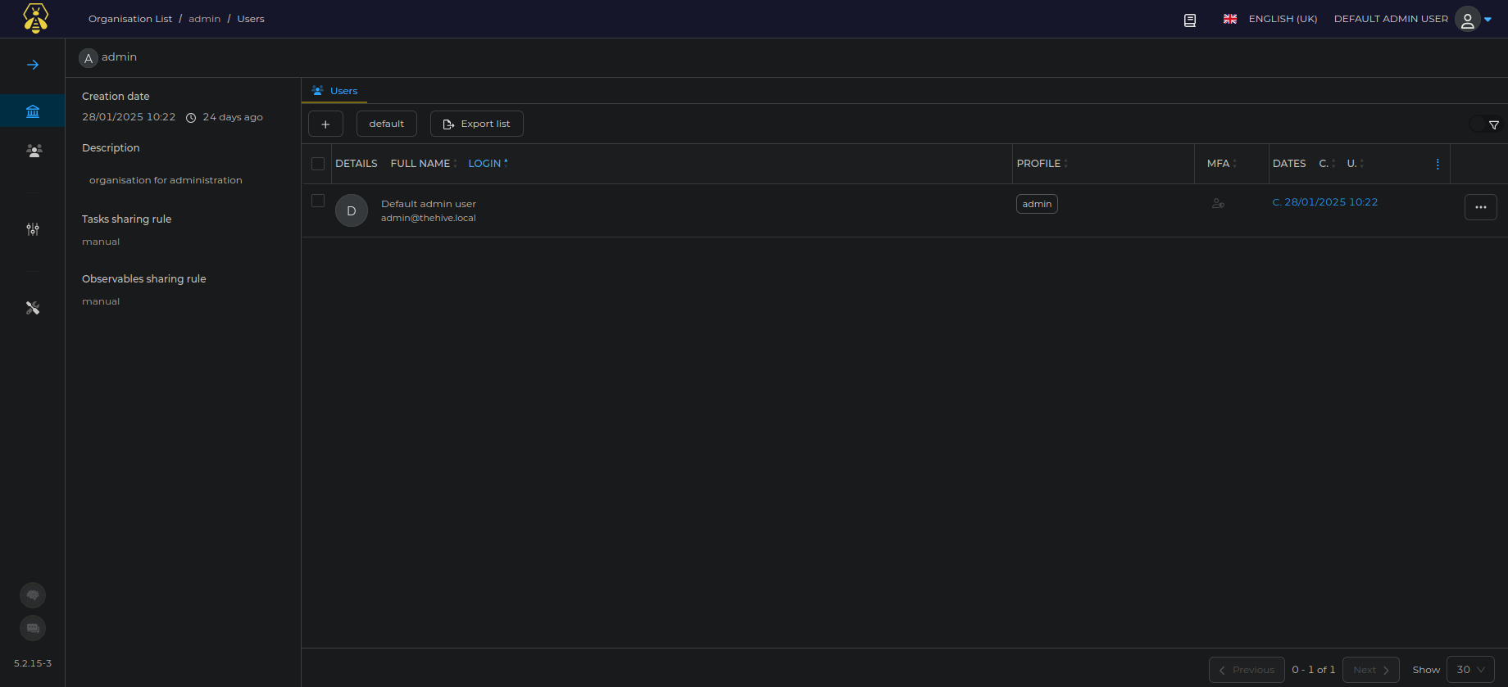Screen dimensions: 1508x687
Task: Click the organisation for administration description
Action: pyautogui.click(x=166, y=180)
